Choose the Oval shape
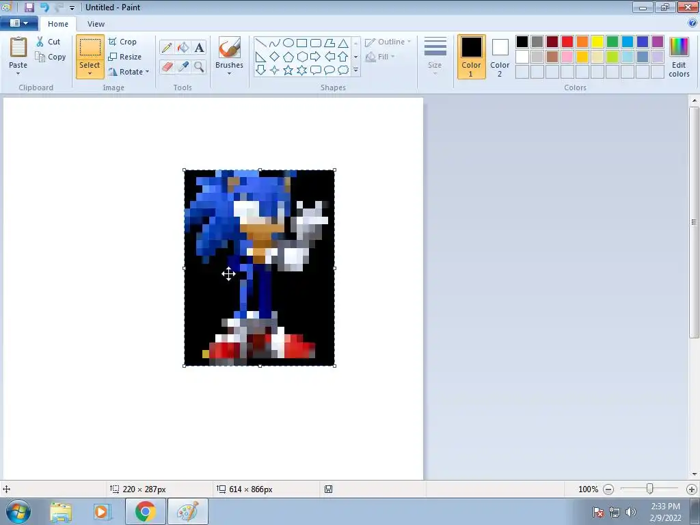Viewport: 700px width, 525px height. pos(288,43)
